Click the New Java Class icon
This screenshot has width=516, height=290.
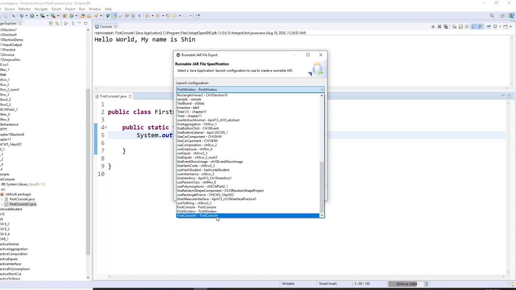tap(72, 16)
